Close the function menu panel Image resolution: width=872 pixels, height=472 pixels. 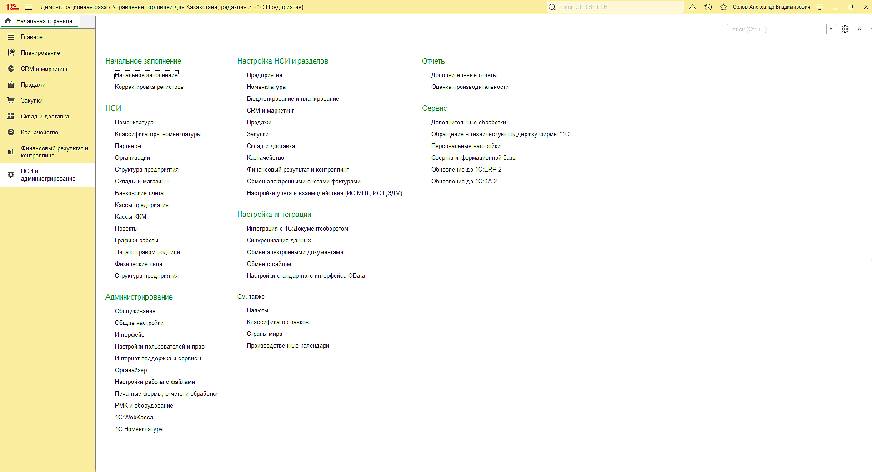pyautogui.click(x=859, y=29)
